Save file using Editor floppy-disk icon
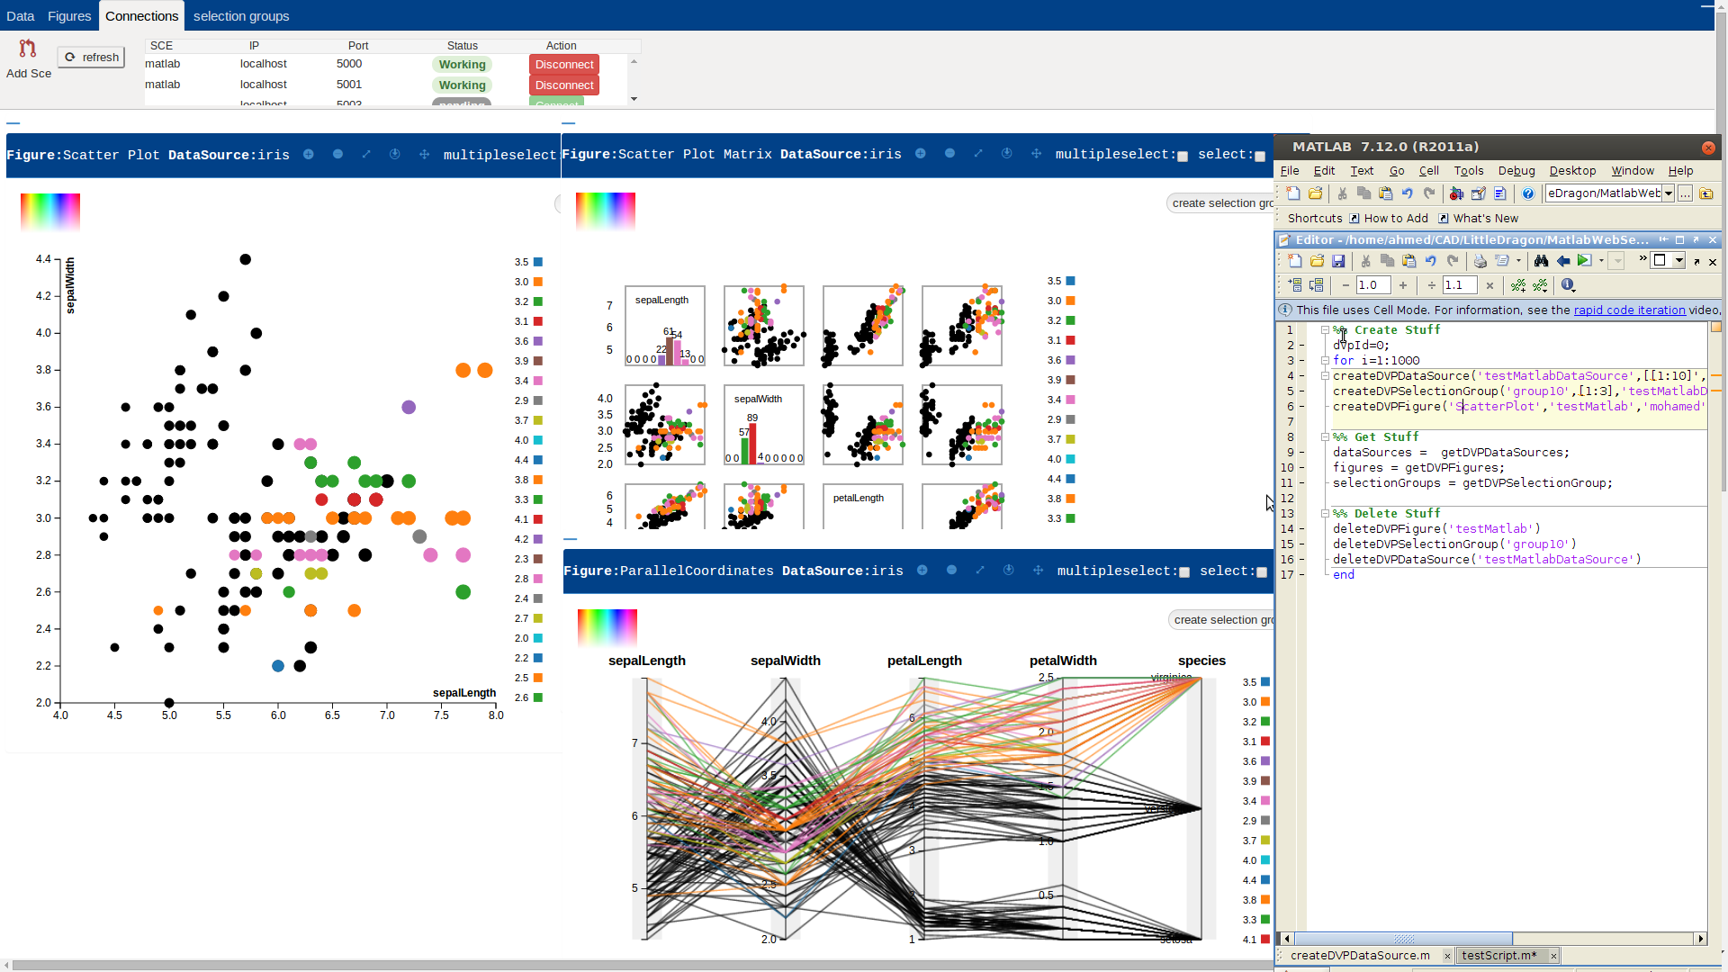The image size is (1728, 972). [x=1338, y=261]
